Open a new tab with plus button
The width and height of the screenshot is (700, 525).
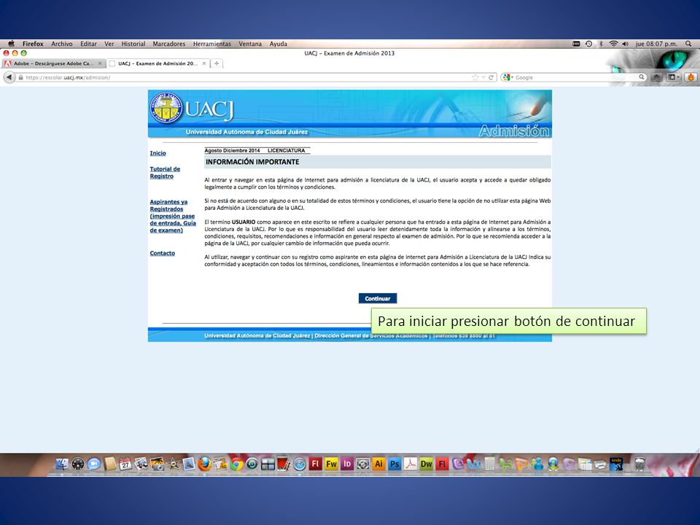217,63
